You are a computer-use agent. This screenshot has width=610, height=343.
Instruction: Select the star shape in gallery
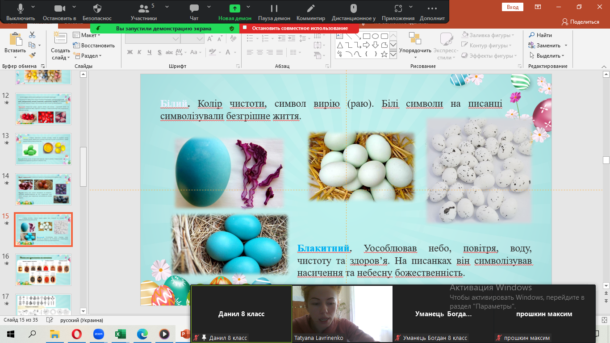point(385,54)
